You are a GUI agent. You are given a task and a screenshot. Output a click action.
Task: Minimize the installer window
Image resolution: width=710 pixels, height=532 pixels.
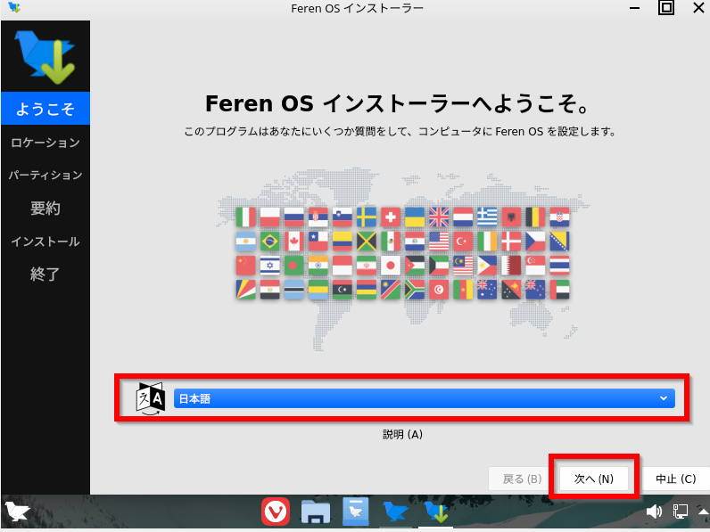(x=635, y=8)
